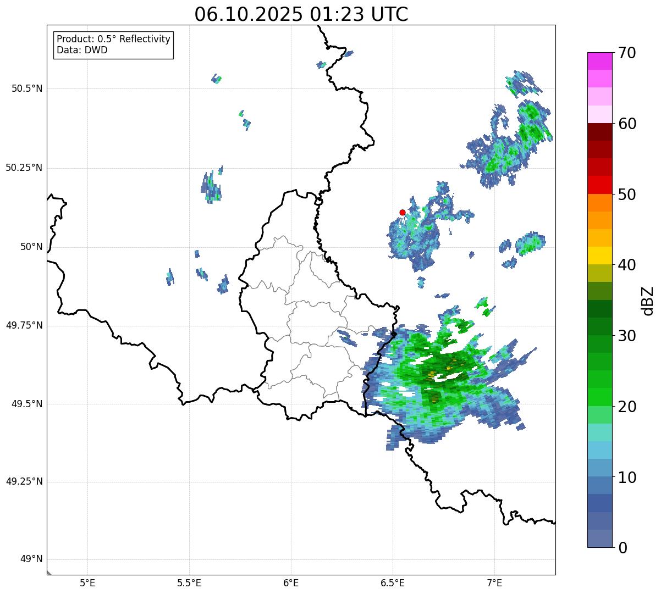This screenshot has height=594, width=661.
Task: Click the longitude label 6°E
Action: click(x=291, y=582)
